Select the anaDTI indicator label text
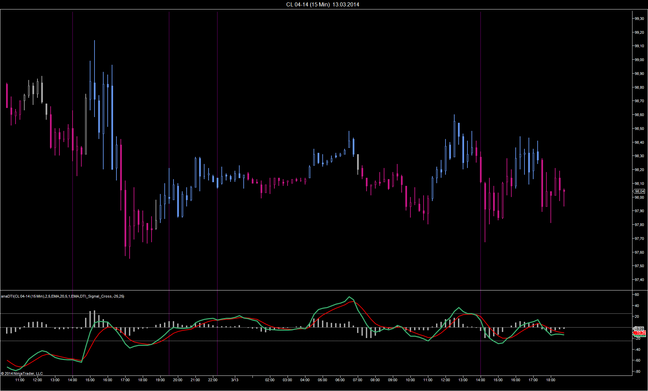This screenshot has width=648, height=391. tap(62, 296)
